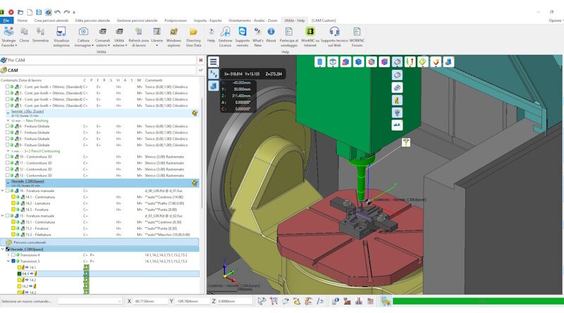Click the X coordinate field
The image size is (564, 313).
[x=150, y=301]
